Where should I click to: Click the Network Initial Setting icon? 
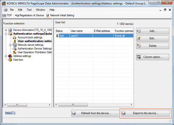[48, 15]
